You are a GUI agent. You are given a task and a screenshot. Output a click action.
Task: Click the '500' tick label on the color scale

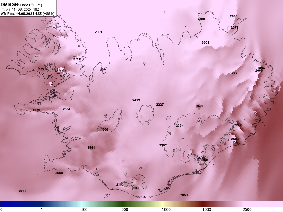125,210
